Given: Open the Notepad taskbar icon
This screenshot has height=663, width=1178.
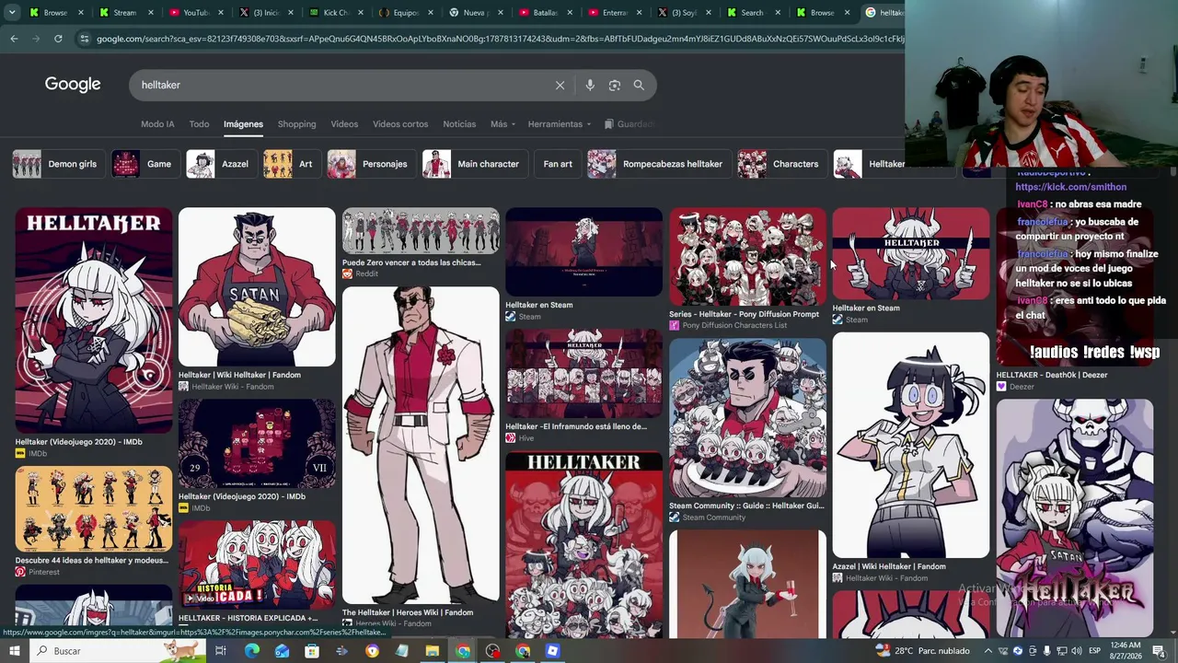Looking at the screenshot, I should pos(402,651).
